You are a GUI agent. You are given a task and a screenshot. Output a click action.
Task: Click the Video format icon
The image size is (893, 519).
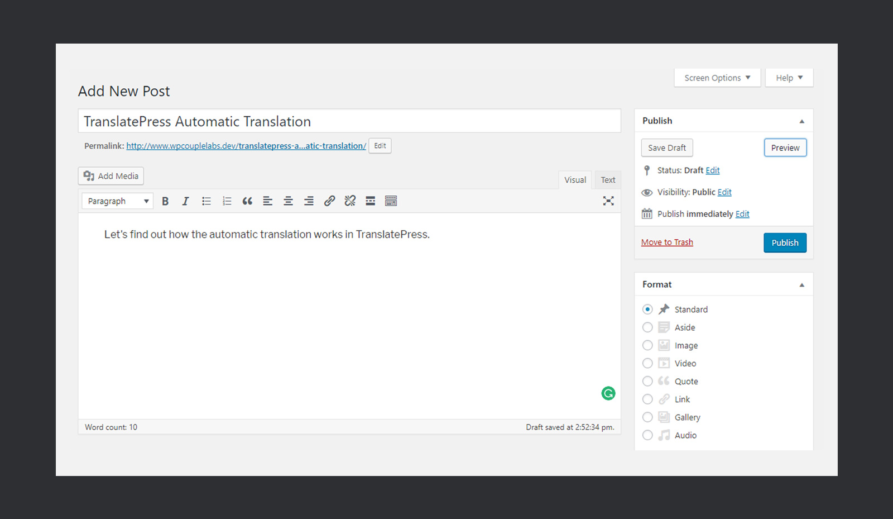[664, 363]
